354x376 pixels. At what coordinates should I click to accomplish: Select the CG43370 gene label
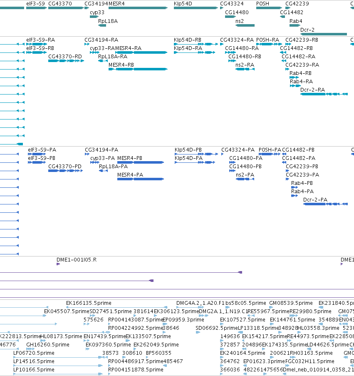point(60,4)
